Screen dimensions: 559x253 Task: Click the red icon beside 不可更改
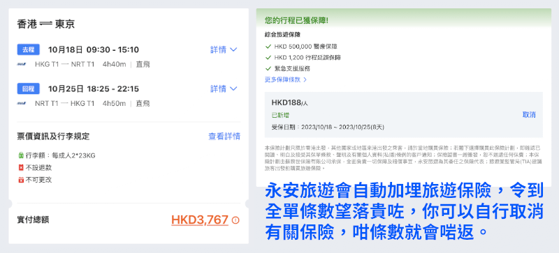(x=21, y=180)
